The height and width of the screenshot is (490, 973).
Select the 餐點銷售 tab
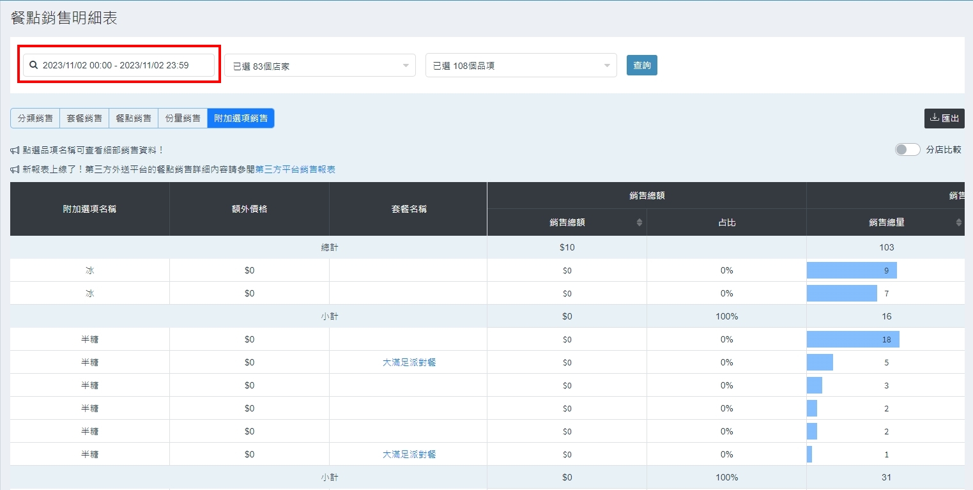[x=134, y=118]
